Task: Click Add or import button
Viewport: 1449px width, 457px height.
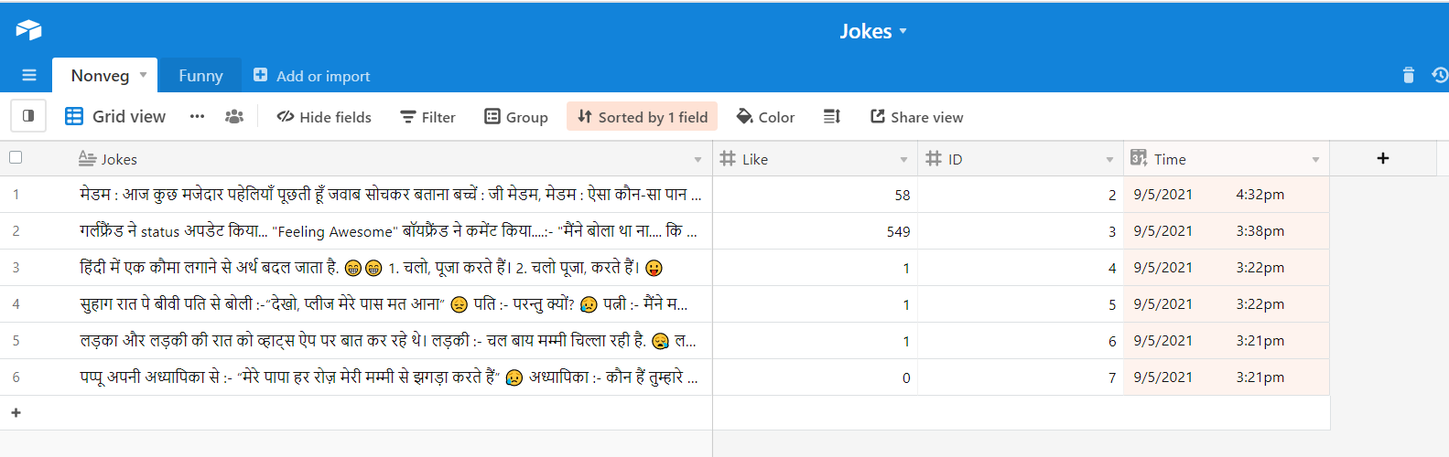Action: pos(312,76)
